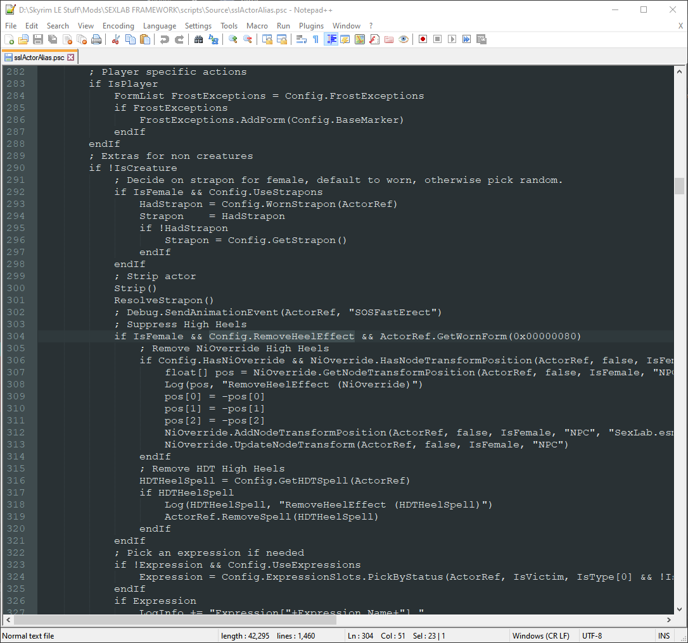
Task: Redo the action via toolbar
Action: click(x=179, y=39)
